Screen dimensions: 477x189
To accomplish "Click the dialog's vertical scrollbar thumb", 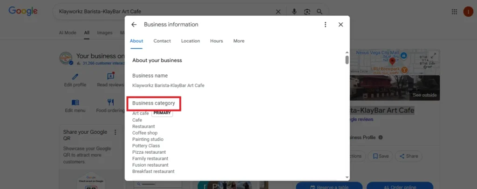I will 347,60.
